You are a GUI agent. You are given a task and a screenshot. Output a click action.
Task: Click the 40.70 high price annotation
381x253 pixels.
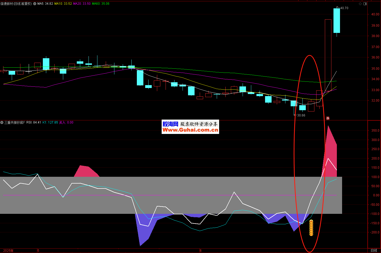pyautogui.click(x=344, y=8)
